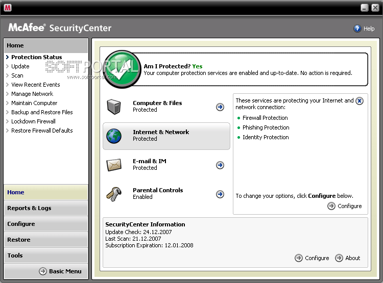Click the Configure label in services panel
The height and width of the screenshot is (283, 383).
pos(349,206)
